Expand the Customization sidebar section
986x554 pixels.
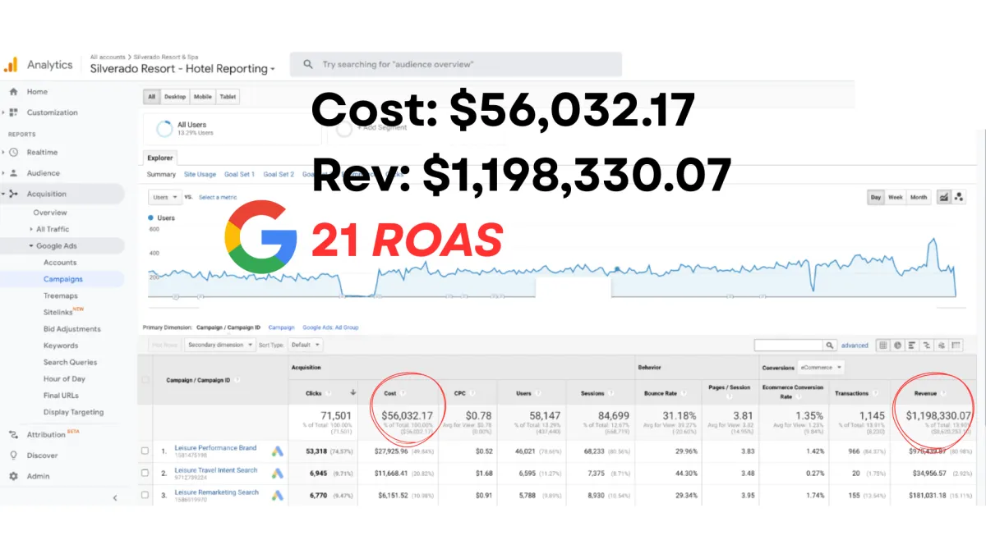pos(3,112)
